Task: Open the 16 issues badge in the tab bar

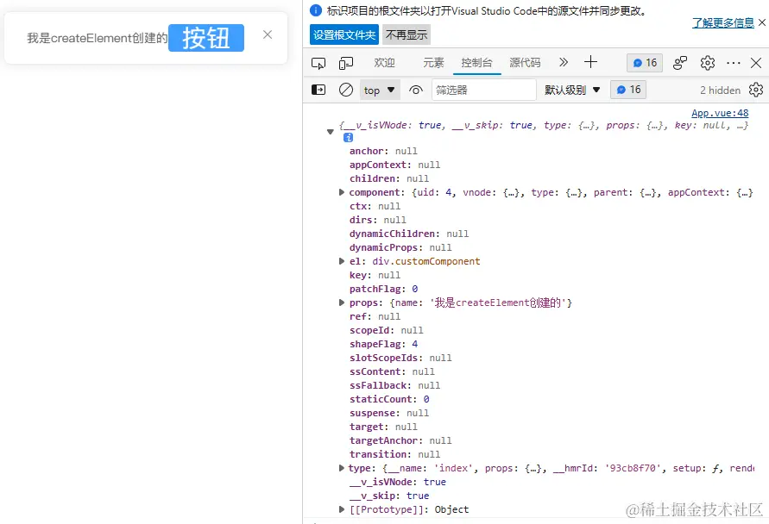Action: (645, 63)
